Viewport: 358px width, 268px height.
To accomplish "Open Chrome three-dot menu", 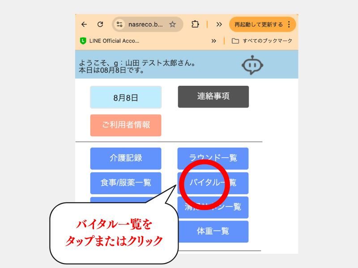I will click(289, 25).
